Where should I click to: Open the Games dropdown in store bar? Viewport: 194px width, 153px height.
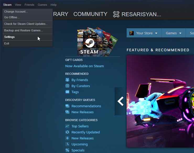point(173,33)
